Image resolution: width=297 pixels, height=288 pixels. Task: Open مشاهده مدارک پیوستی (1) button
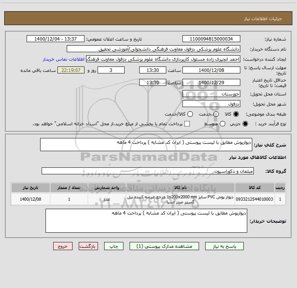(164, 246)
